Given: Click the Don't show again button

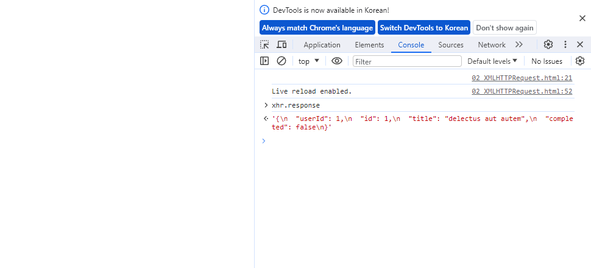Looking at the screenshot, I should 504,27.
